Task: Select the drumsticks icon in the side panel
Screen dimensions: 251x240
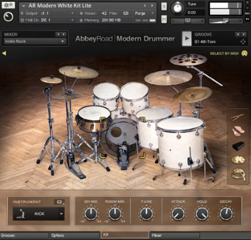Action: pos(238,117)
